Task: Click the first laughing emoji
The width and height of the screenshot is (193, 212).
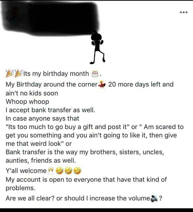Action: click(59, 171)
